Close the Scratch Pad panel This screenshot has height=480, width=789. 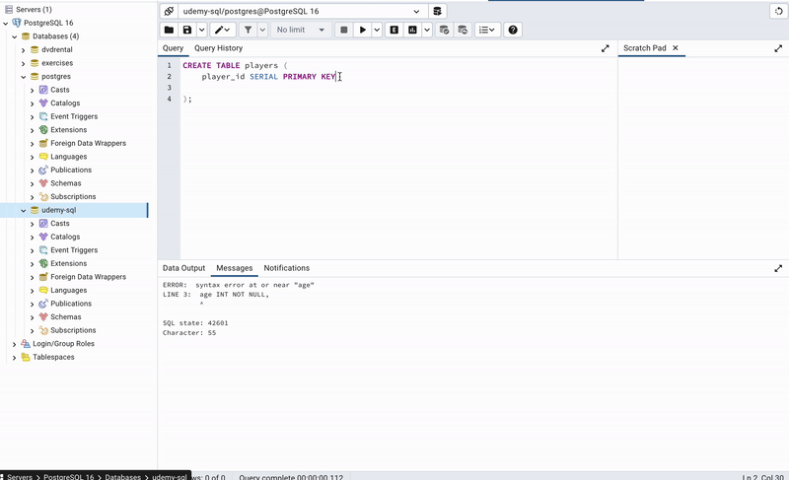pos(676,47)
